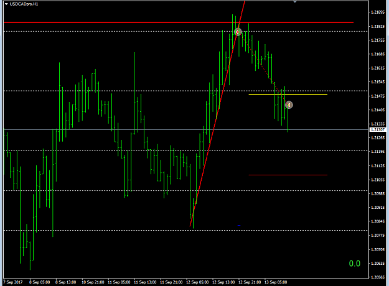Select the thick red horizontal resistance line
Screen dimensions: 389x286
(x=179, y=22)
